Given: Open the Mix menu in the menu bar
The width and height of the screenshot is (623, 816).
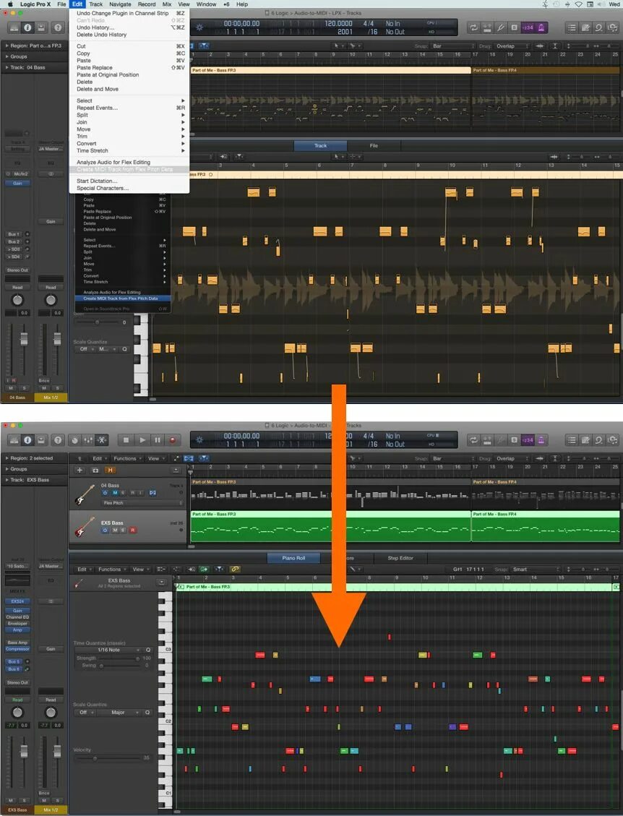Looking at the screenshot, I should click(x=166, y=4).
